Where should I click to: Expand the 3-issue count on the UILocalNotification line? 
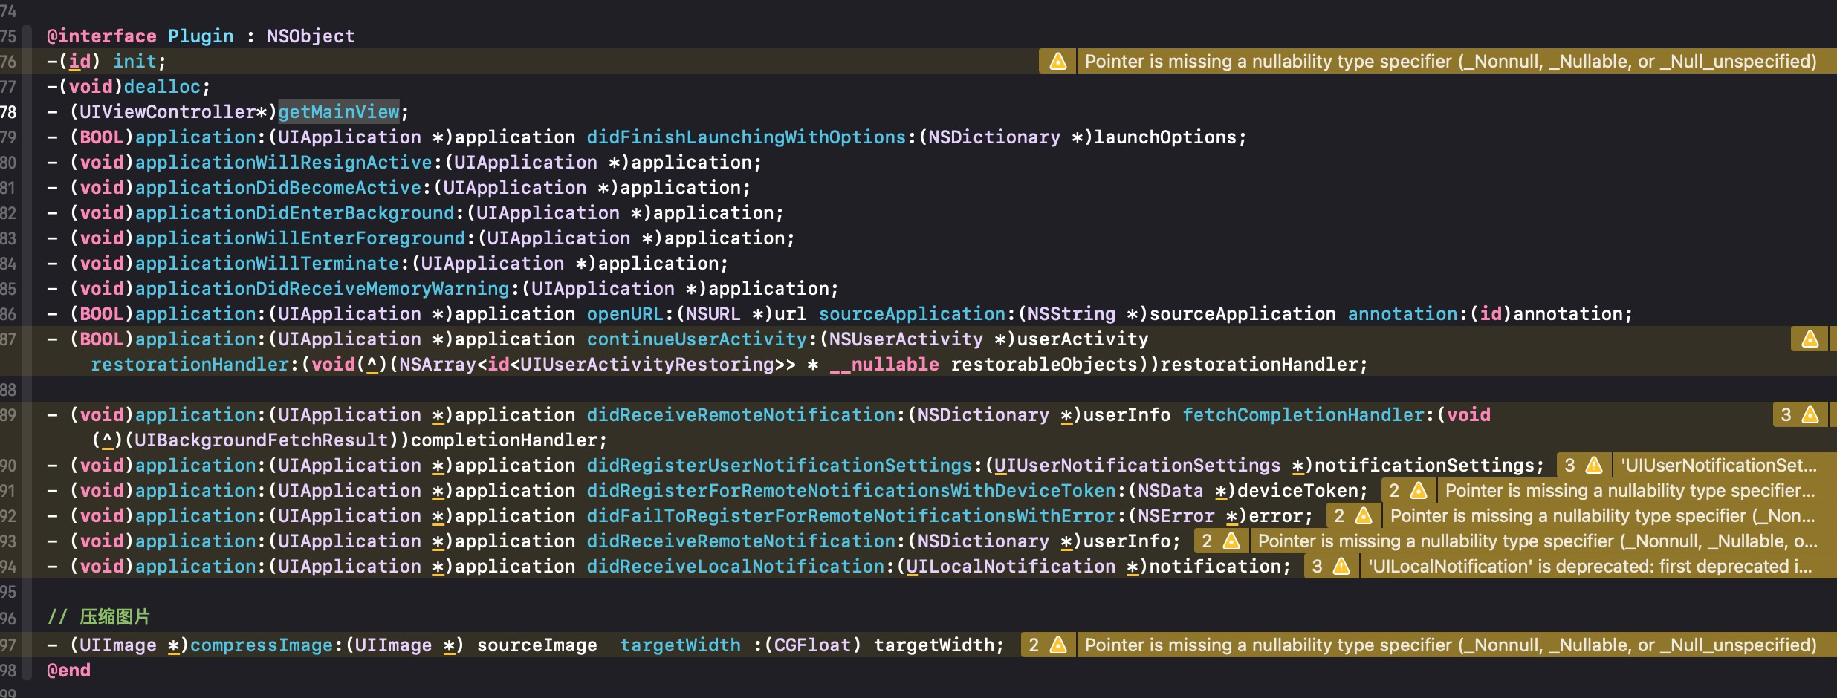coord(1317,567)
